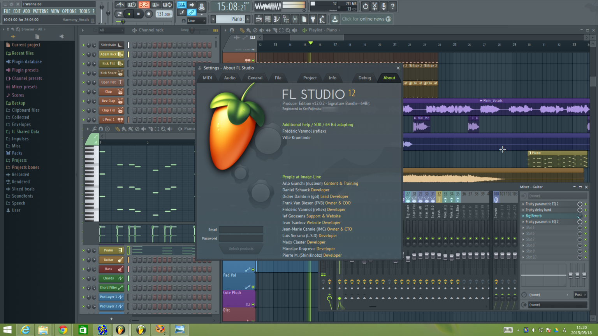Click the playlist zoom tool icon

pyautogui.click(x=288, y=30)
